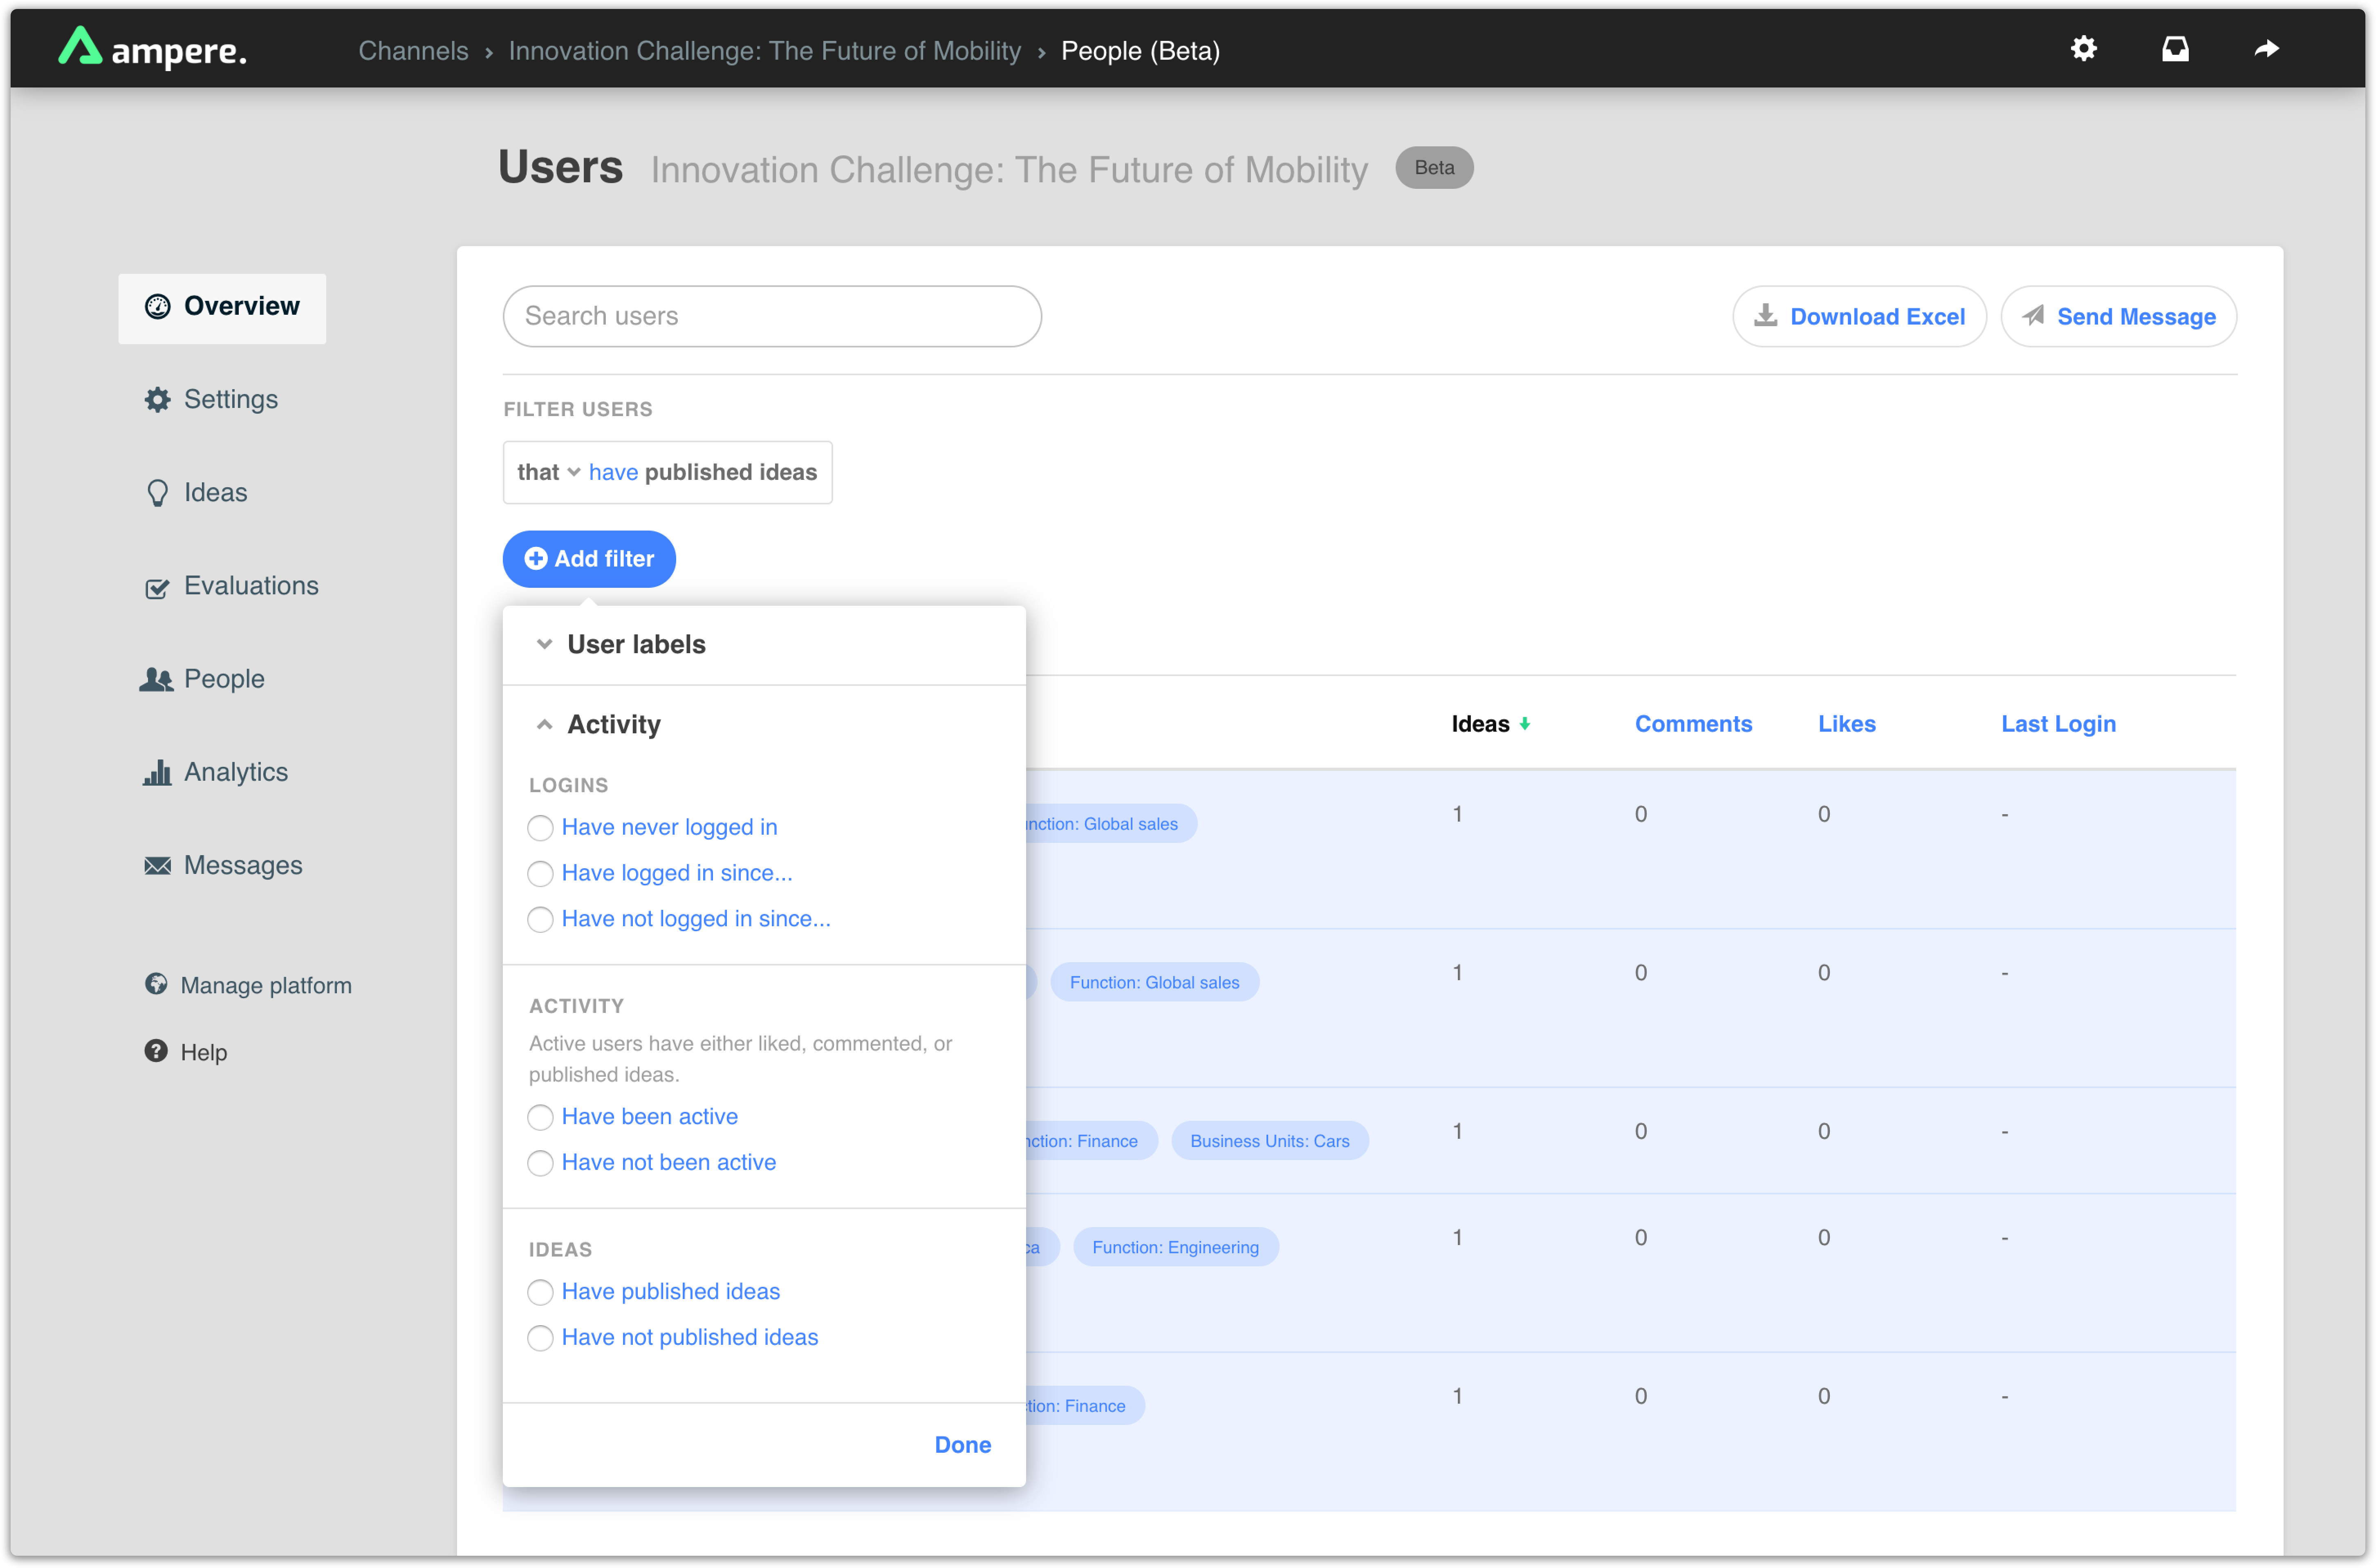Open the settings gear in top bar
This screenshot has width=2376, height=1568.
[x=2083, y=48]
